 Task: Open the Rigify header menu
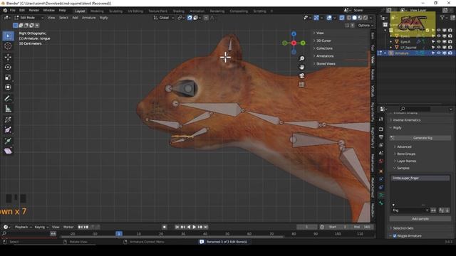104,18
